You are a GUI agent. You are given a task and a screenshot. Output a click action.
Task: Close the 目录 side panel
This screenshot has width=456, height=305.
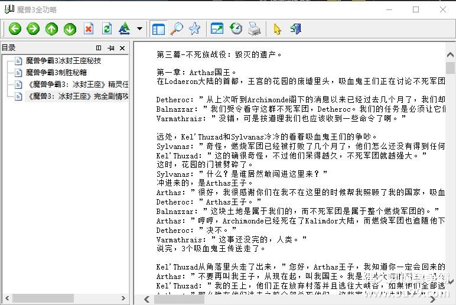tap(122, 48)
